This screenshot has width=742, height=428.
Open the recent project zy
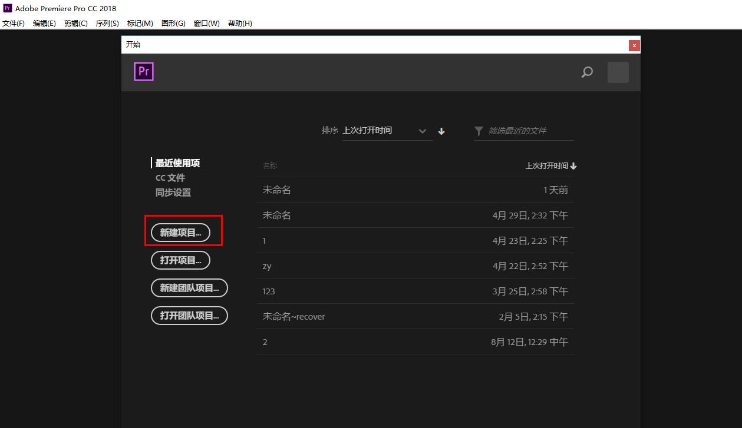[415, 266]
